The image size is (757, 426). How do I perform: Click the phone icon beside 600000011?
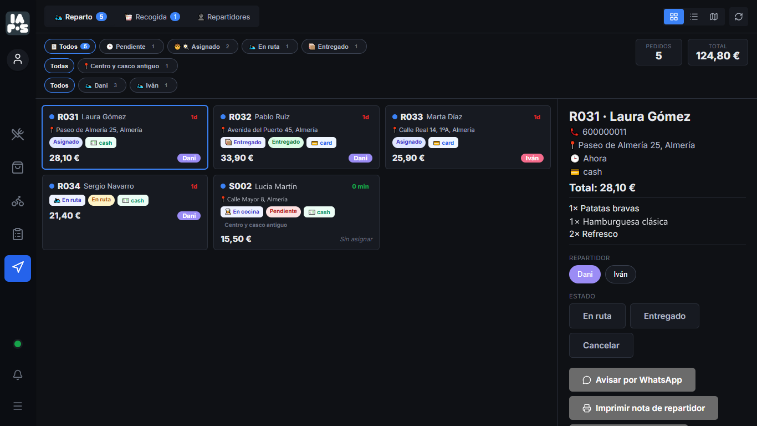click(x=574, y=132)
